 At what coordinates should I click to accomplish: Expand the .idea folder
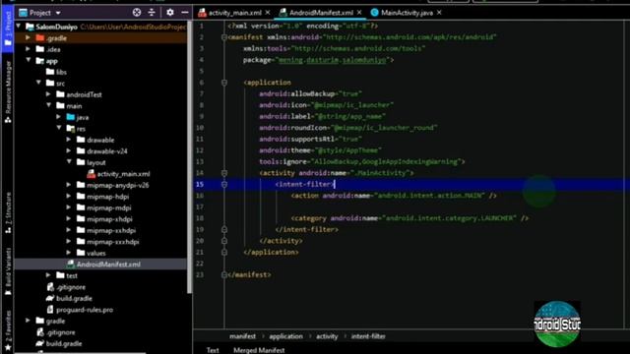(x=29, y=49)
